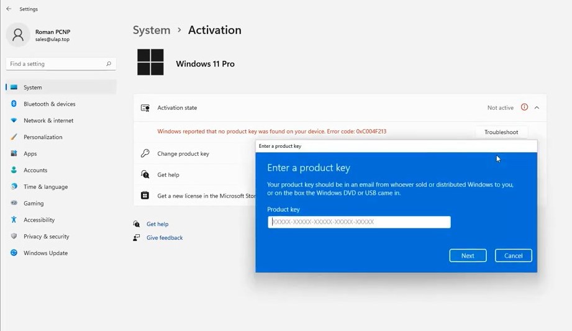Viewport: 572px width, 331px height.
Task: Open the Get help link below the card
Action: point(157,224)
